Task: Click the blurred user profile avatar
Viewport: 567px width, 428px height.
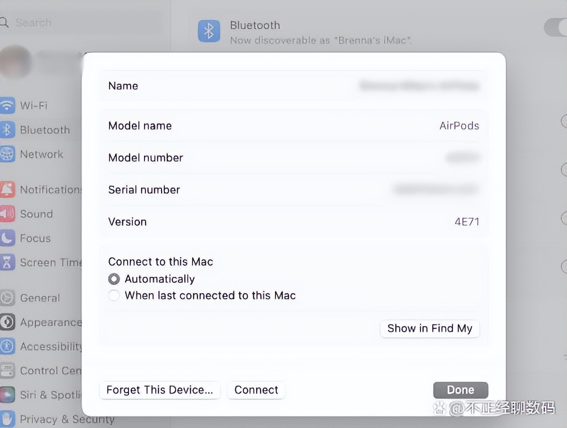Action: pyautogui.click(x=16, y=62)
